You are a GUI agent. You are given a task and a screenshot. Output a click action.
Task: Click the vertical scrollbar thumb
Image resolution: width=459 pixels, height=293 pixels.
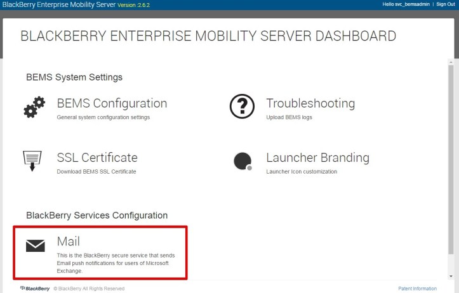click(451, 159)
